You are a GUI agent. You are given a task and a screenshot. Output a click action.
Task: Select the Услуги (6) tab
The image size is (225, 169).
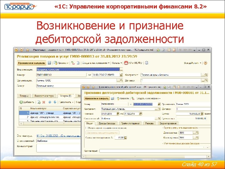point(66,96)
